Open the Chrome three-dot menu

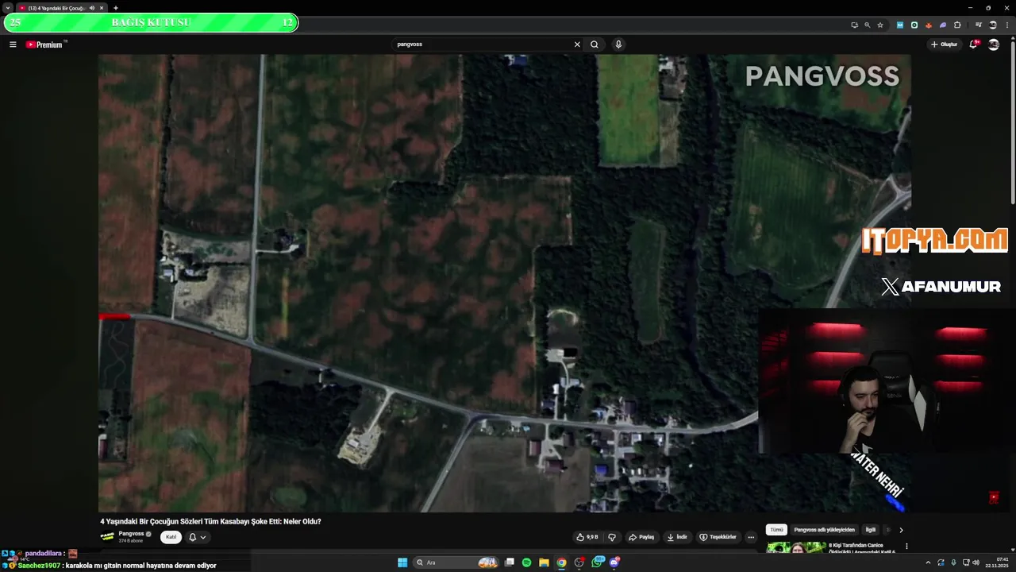point(1006,25)
